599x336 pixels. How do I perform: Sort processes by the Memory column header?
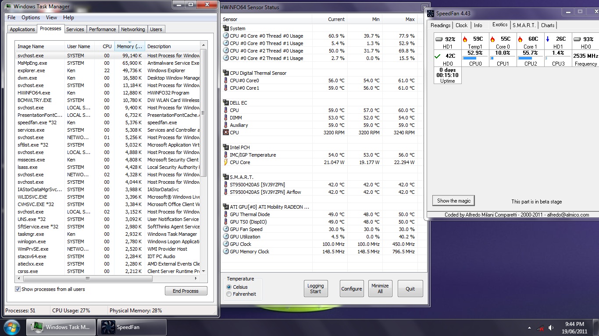tap(129, 46)
